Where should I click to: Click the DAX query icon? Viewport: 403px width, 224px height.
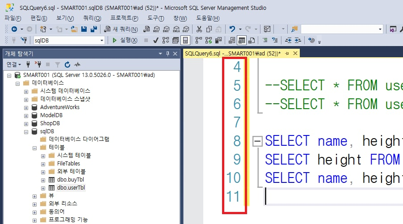[186, 29]
